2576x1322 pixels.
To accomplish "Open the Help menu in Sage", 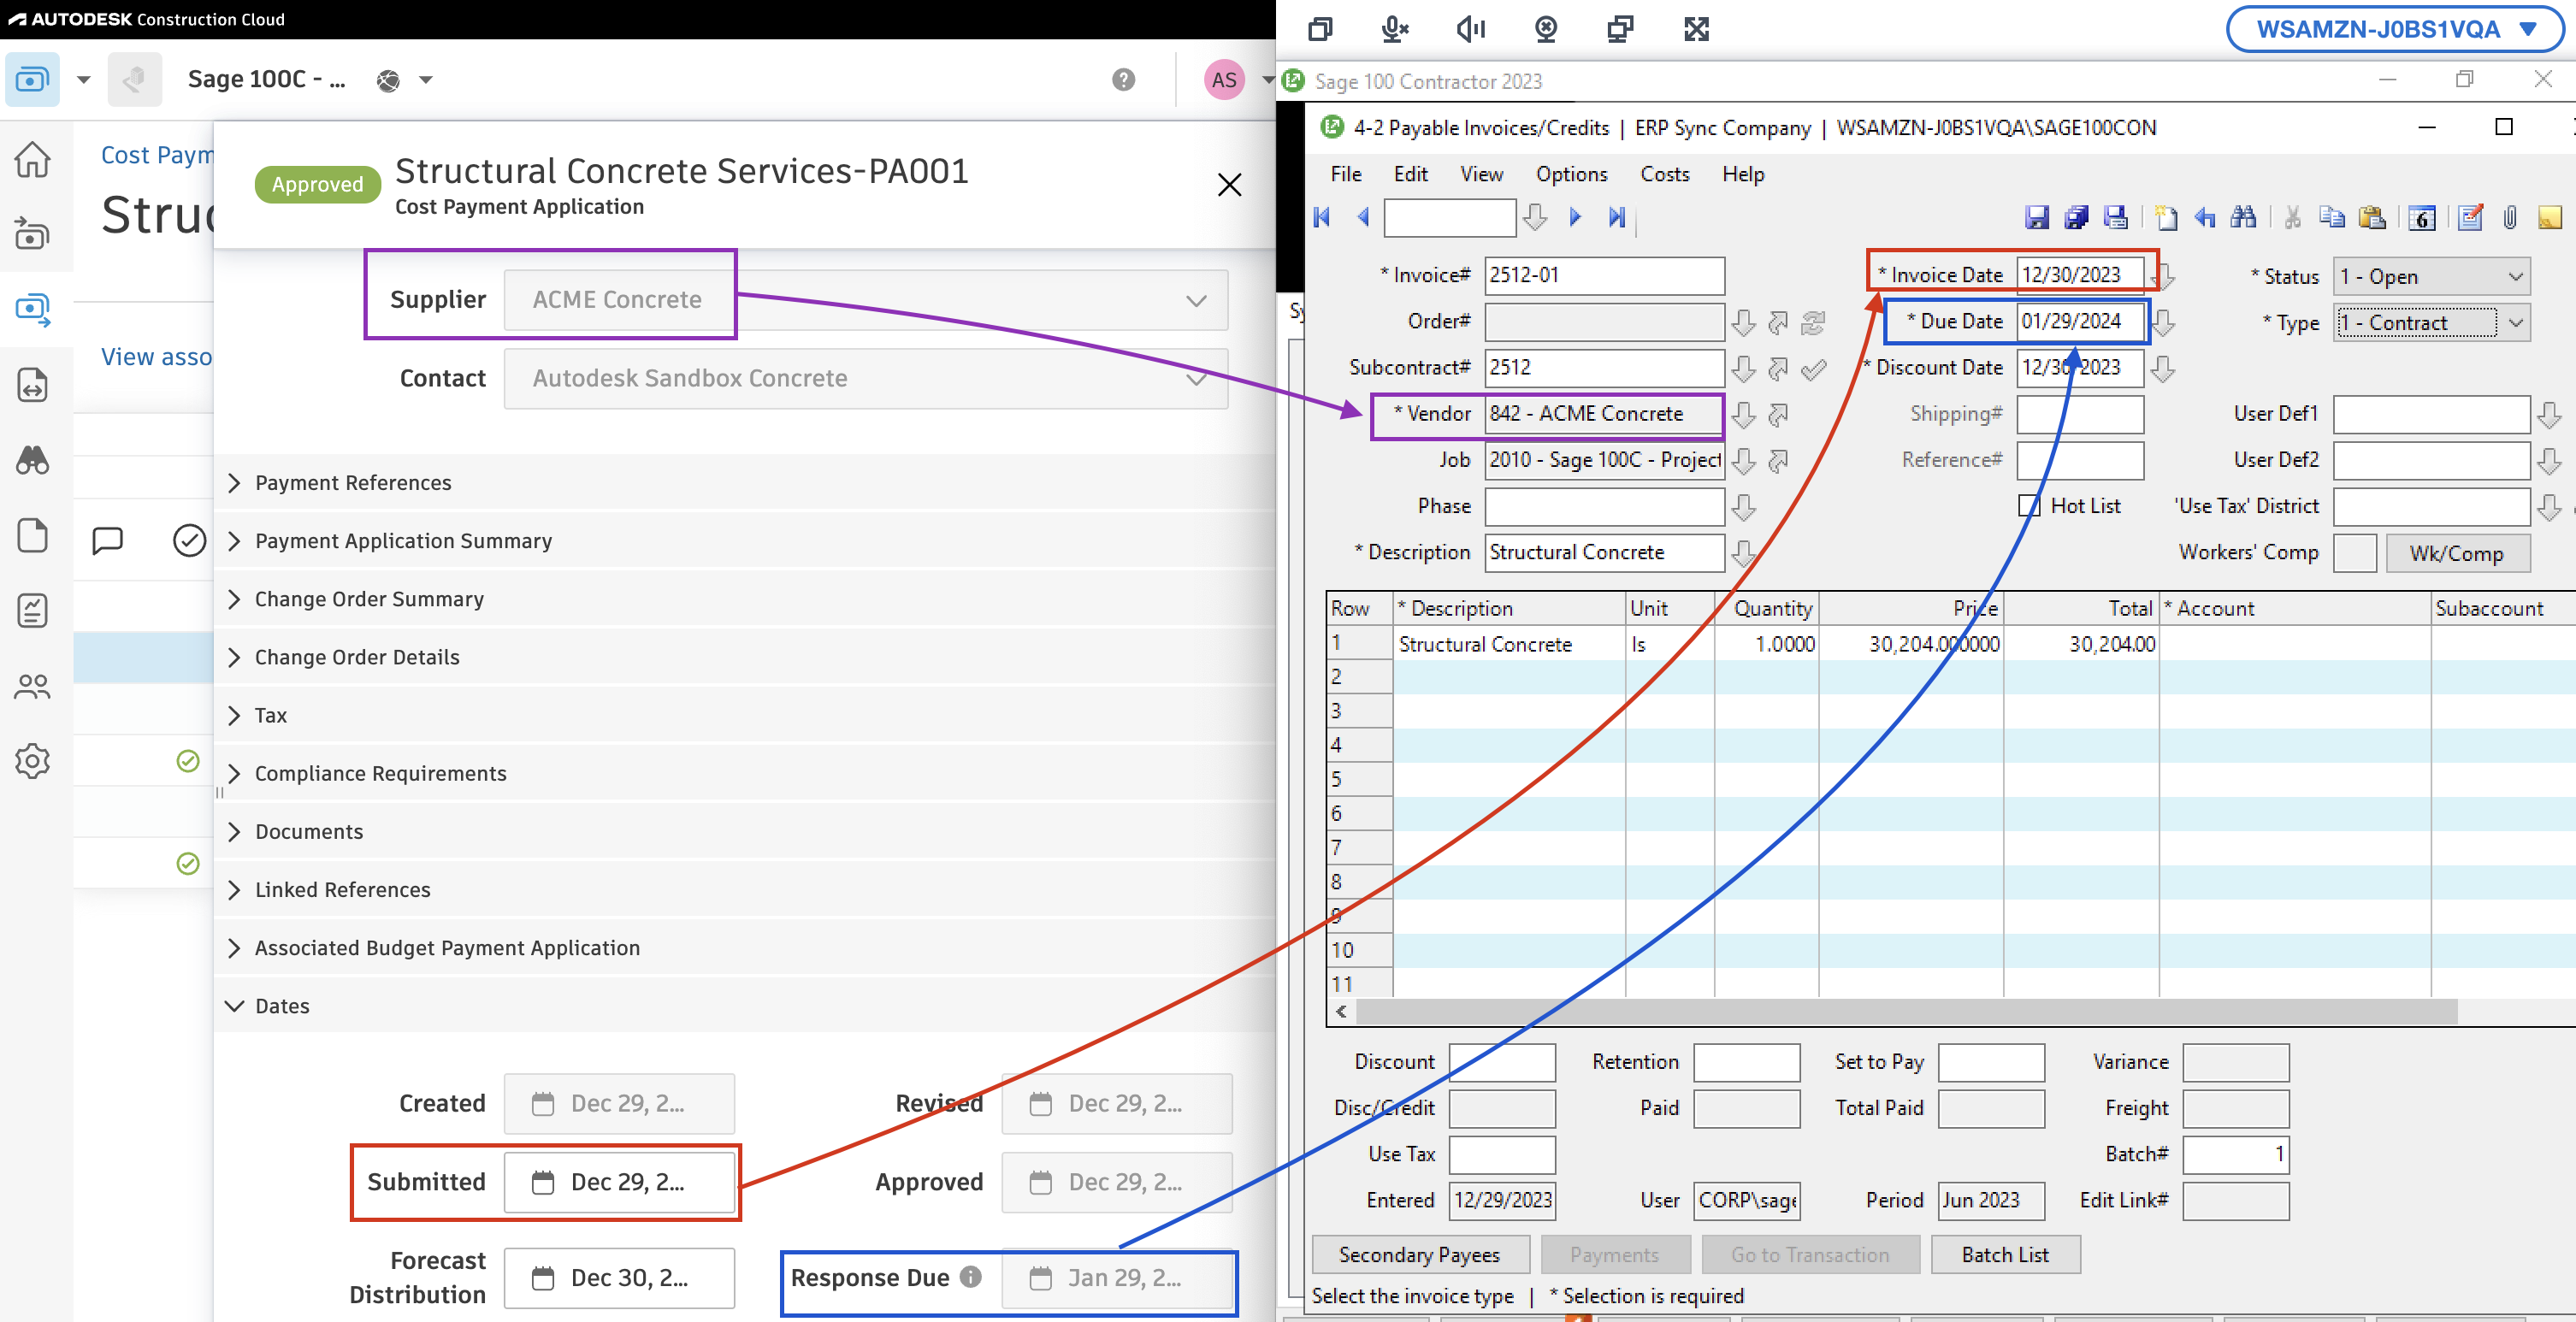I will (x=1743, y=174).
